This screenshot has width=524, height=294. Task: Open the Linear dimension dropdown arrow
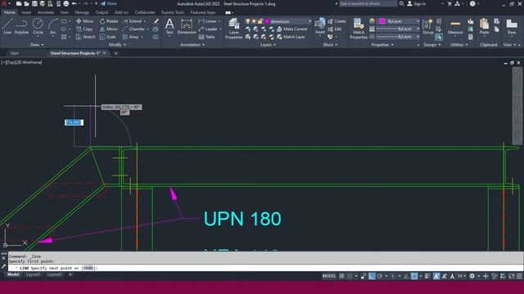[219, 21]
